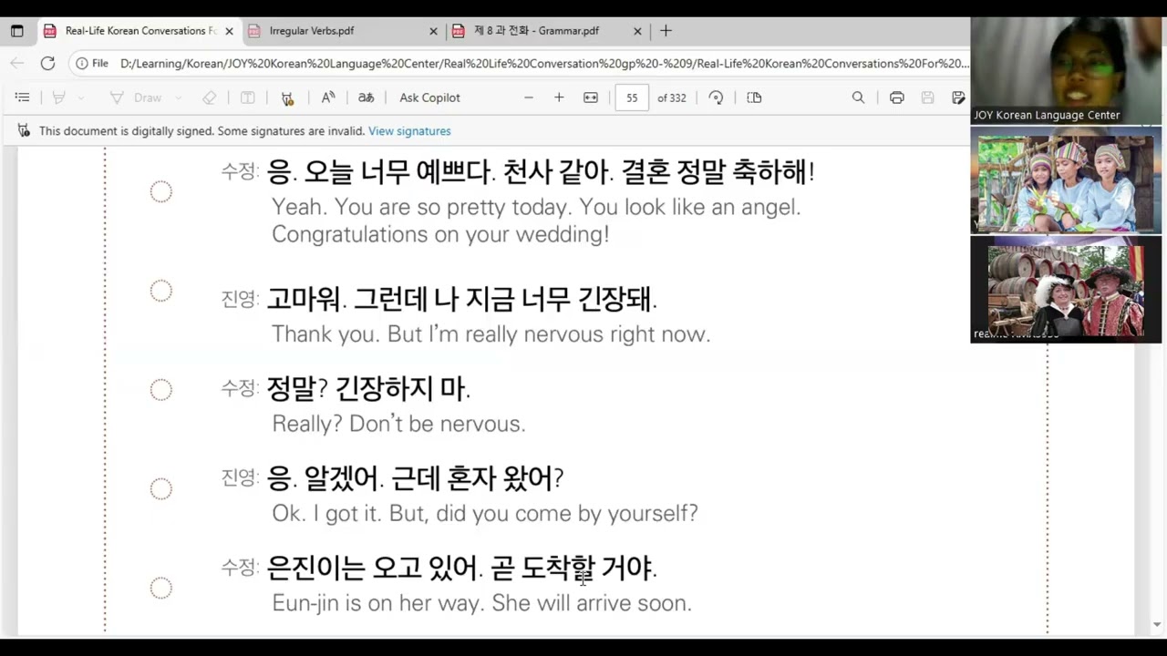
Task: Open the digital signatures toolbar icon
Action: [x=287, y=97]
